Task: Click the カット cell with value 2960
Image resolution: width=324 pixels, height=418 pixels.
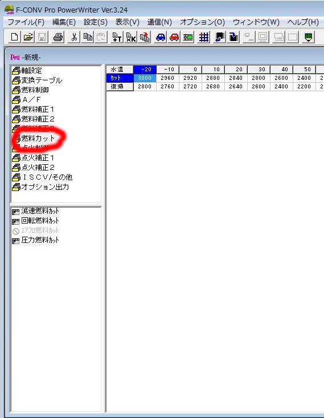Action: (x=167, y=78)
